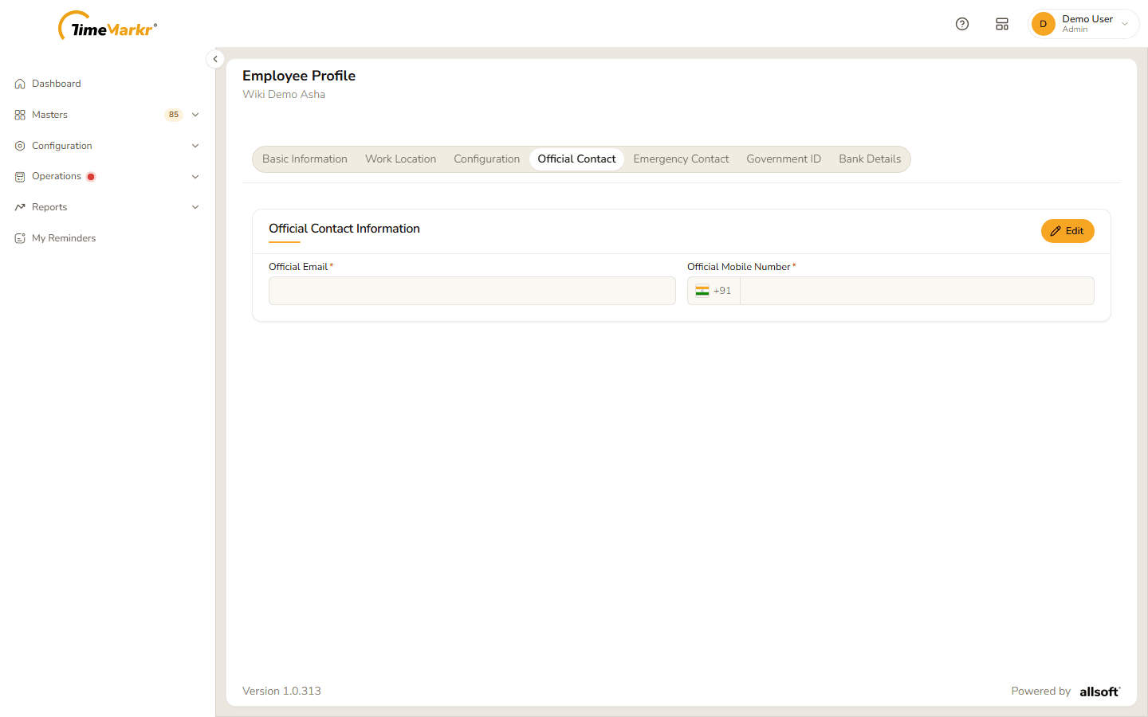Open the Dashboard link in sidebar
Screen dimensions: 1148x717
click(57, 84)
